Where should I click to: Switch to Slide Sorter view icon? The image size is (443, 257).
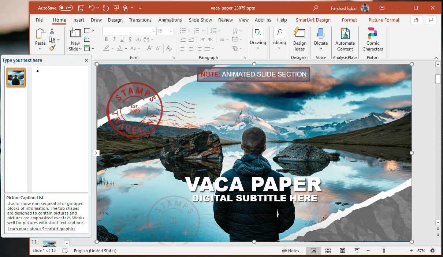(328, 251)
